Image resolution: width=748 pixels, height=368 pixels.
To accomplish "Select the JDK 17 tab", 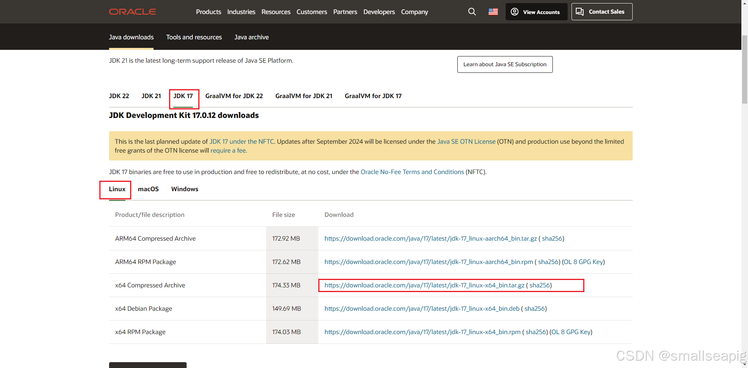I will point(183,96).
